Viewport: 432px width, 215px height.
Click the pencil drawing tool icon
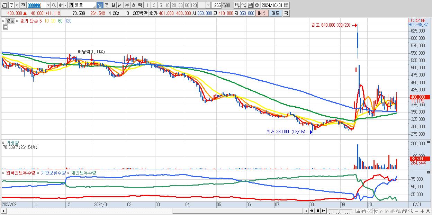(393, 211)
